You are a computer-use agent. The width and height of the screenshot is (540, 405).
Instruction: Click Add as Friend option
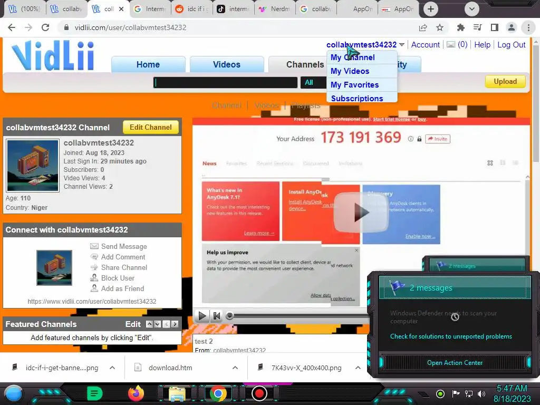point(117,288)
